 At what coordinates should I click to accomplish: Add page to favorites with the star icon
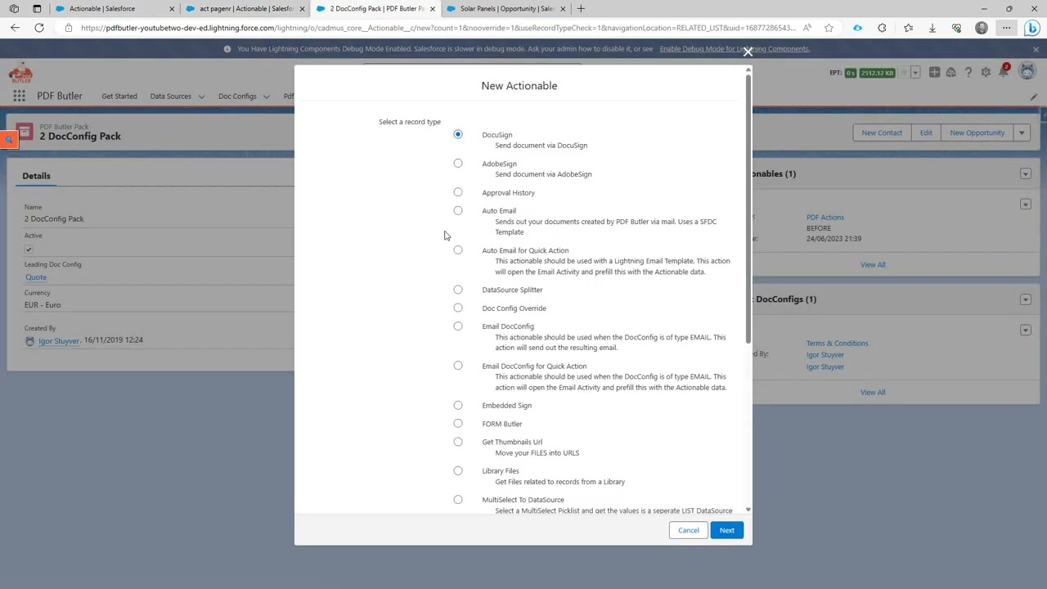point(829,28)
